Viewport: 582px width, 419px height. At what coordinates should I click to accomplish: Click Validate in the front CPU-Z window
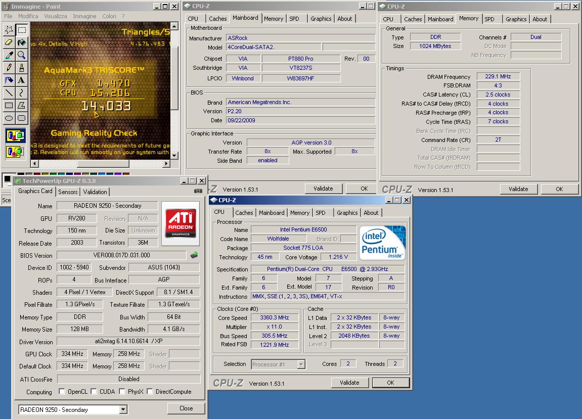coord(349,383)
